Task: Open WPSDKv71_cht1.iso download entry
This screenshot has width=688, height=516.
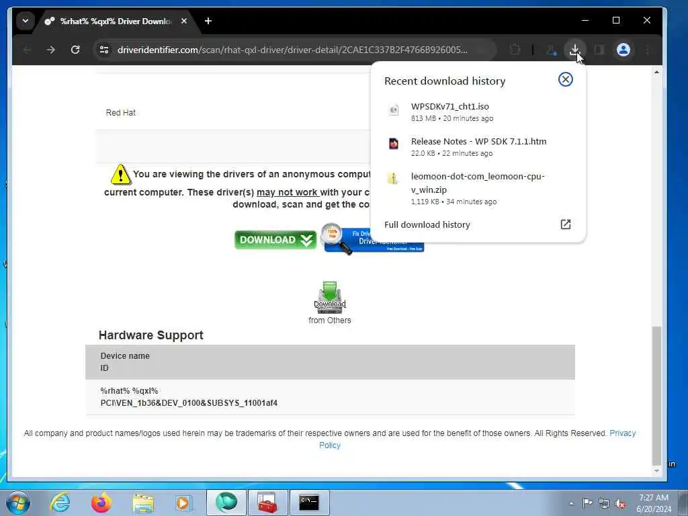Action: pos(478,112)
